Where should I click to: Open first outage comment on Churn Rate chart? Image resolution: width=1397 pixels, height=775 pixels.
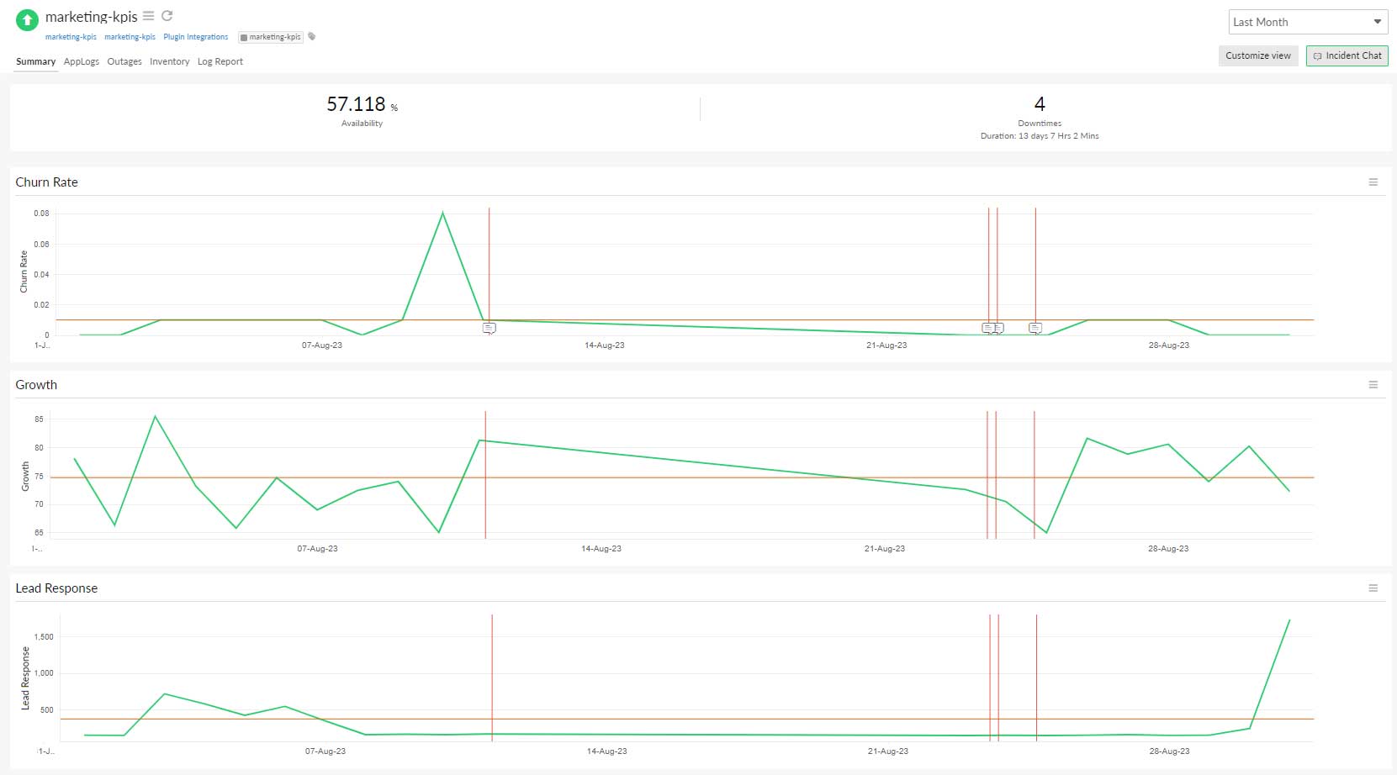(489, 329)
